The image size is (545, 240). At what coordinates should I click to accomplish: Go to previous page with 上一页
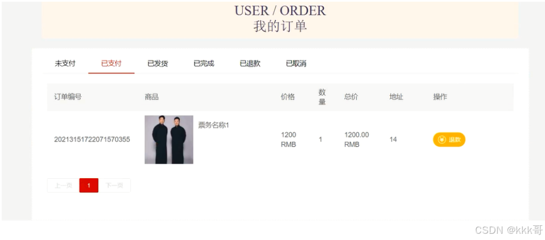[x=63, y=186]
